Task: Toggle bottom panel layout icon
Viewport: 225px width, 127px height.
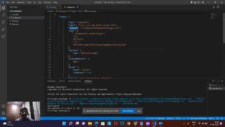Action: 195,2
